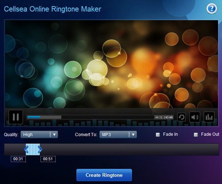Screen dimensions: 222x184
Task: Select the MP3 format combo box
Action: pyautogui.click(x=118, y=135)
